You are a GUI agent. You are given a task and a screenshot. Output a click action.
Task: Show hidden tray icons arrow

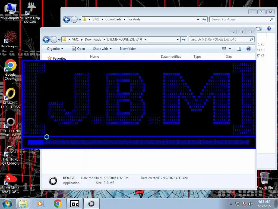pyautogui.click(x=231, y=204)
